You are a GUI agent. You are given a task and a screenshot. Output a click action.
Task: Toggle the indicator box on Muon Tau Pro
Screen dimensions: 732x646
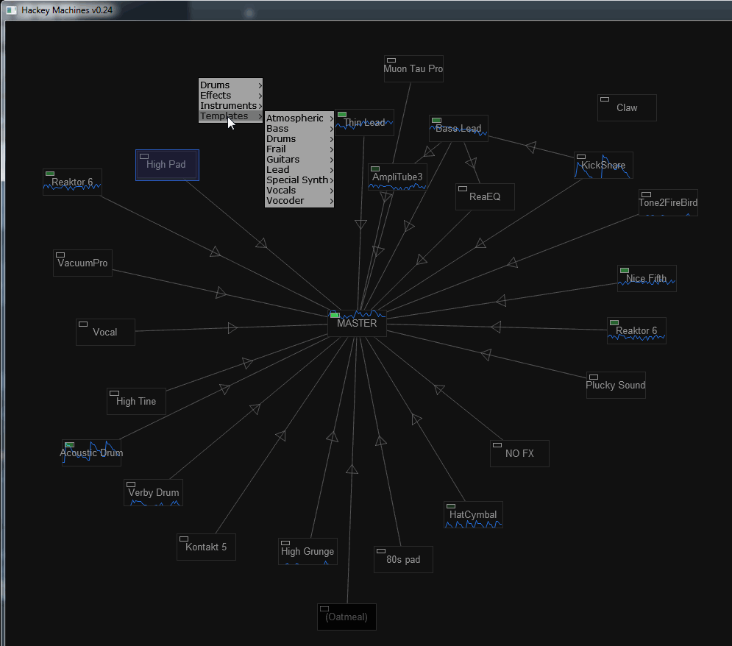391,60
